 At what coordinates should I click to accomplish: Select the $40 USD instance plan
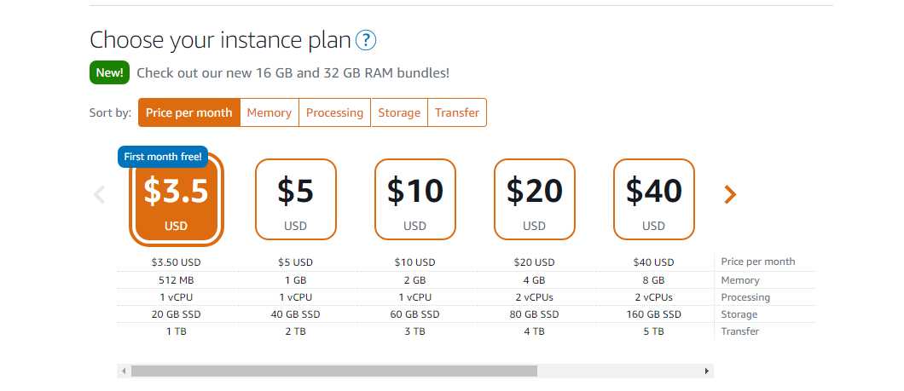[x=654, y=200]
